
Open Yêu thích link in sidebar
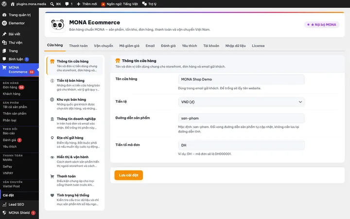(10, 146)
